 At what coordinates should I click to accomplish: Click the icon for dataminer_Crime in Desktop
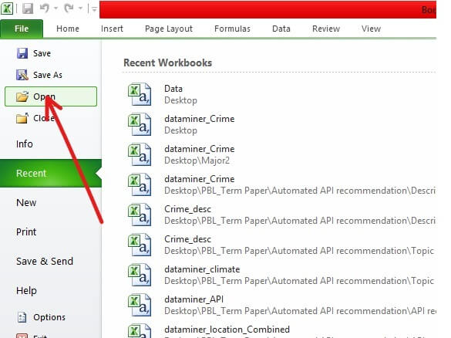click(x=140, y=124)
